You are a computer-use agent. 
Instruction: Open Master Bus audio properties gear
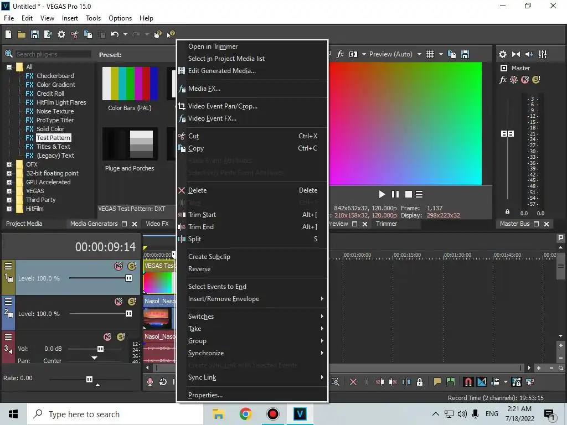pos(503,54)
